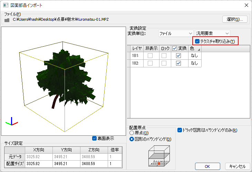Click the 元データ row header
This screenshot has width=252, height=172.
pyautogui.click(x=15, y=157)
